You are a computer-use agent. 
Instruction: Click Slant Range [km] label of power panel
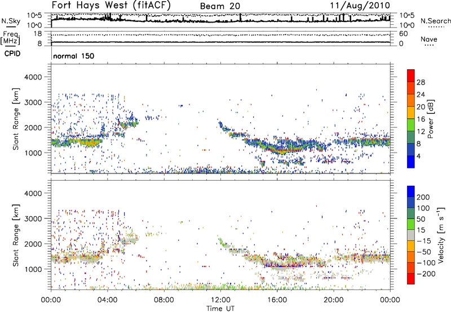click(x=16, y=119)
